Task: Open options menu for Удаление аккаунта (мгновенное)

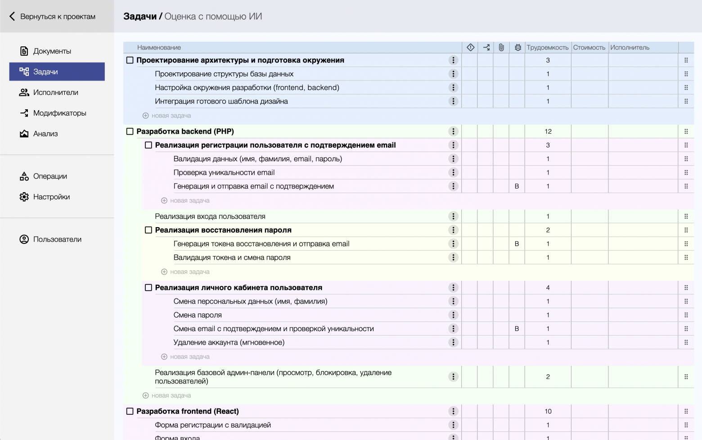Action: (x=453, y=342)
